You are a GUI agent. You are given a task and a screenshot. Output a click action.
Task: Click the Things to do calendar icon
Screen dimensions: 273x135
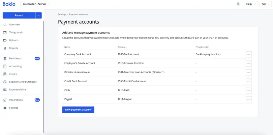5,32
